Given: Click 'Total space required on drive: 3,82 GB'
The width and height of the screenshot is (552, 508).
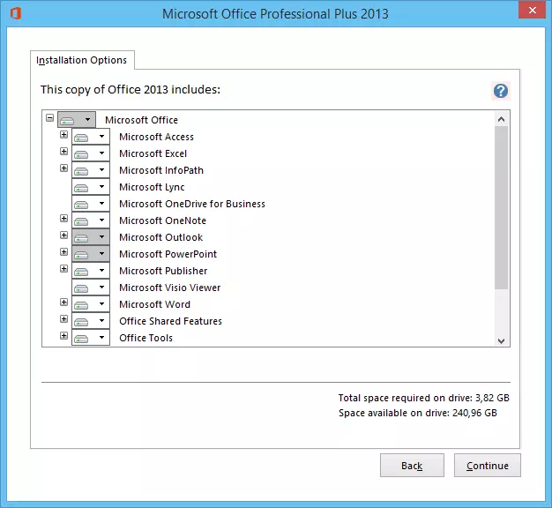Looking at the screenshot, I should click(424, 398).
